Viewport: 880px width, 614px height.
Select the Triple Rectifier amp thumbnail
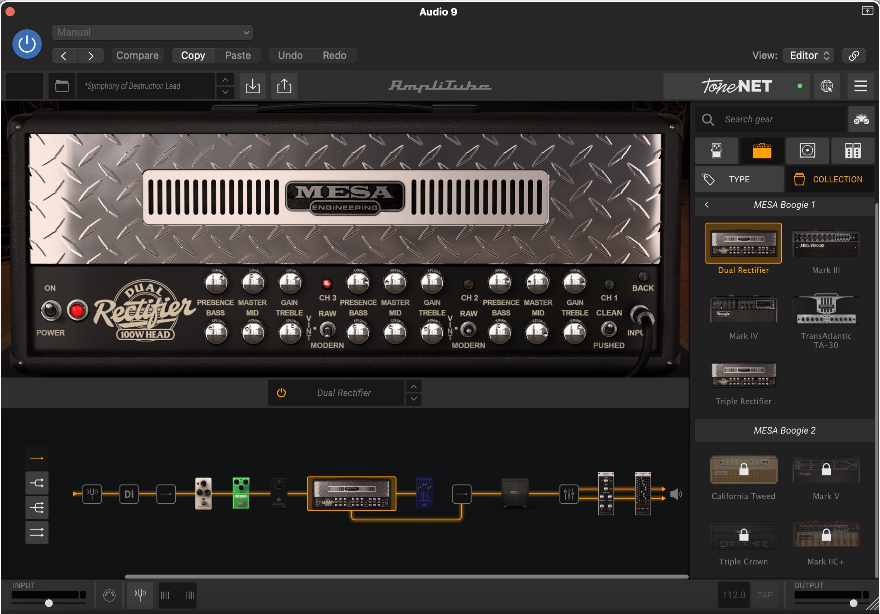pyautogui.click(x=743, y=375)
